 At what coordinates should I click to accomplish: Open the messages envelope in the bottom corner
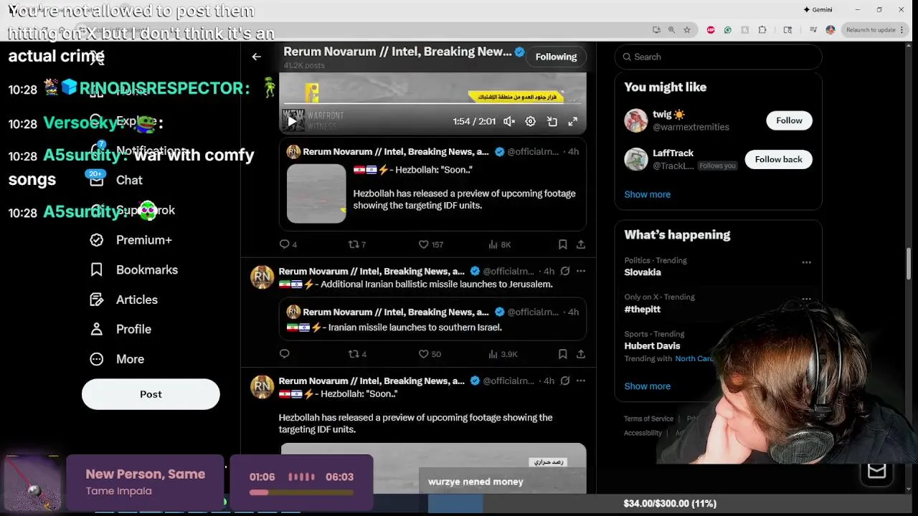[x=876, y=471]
